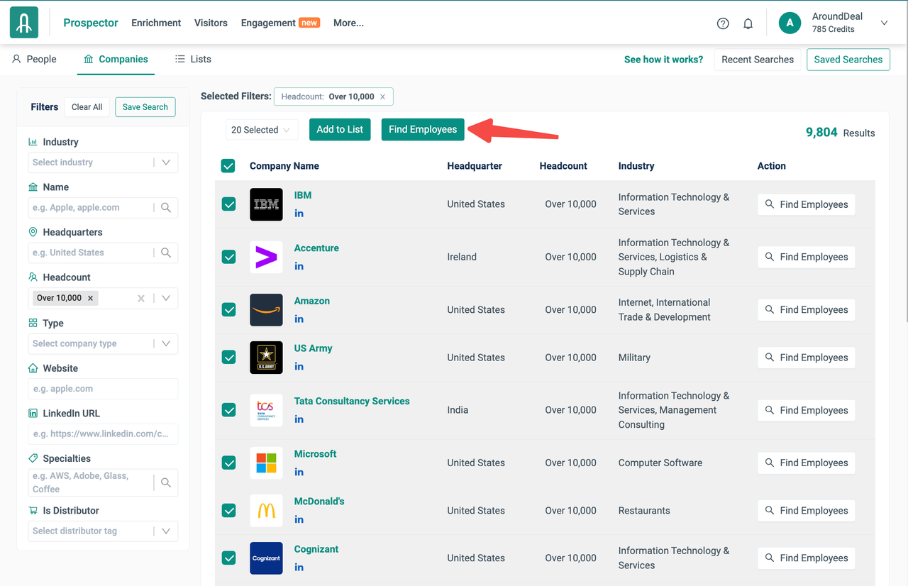Viewport: 908px width, 586px height.
Task: Open the 20 Selected dropdown
Action: pos(261,130)
